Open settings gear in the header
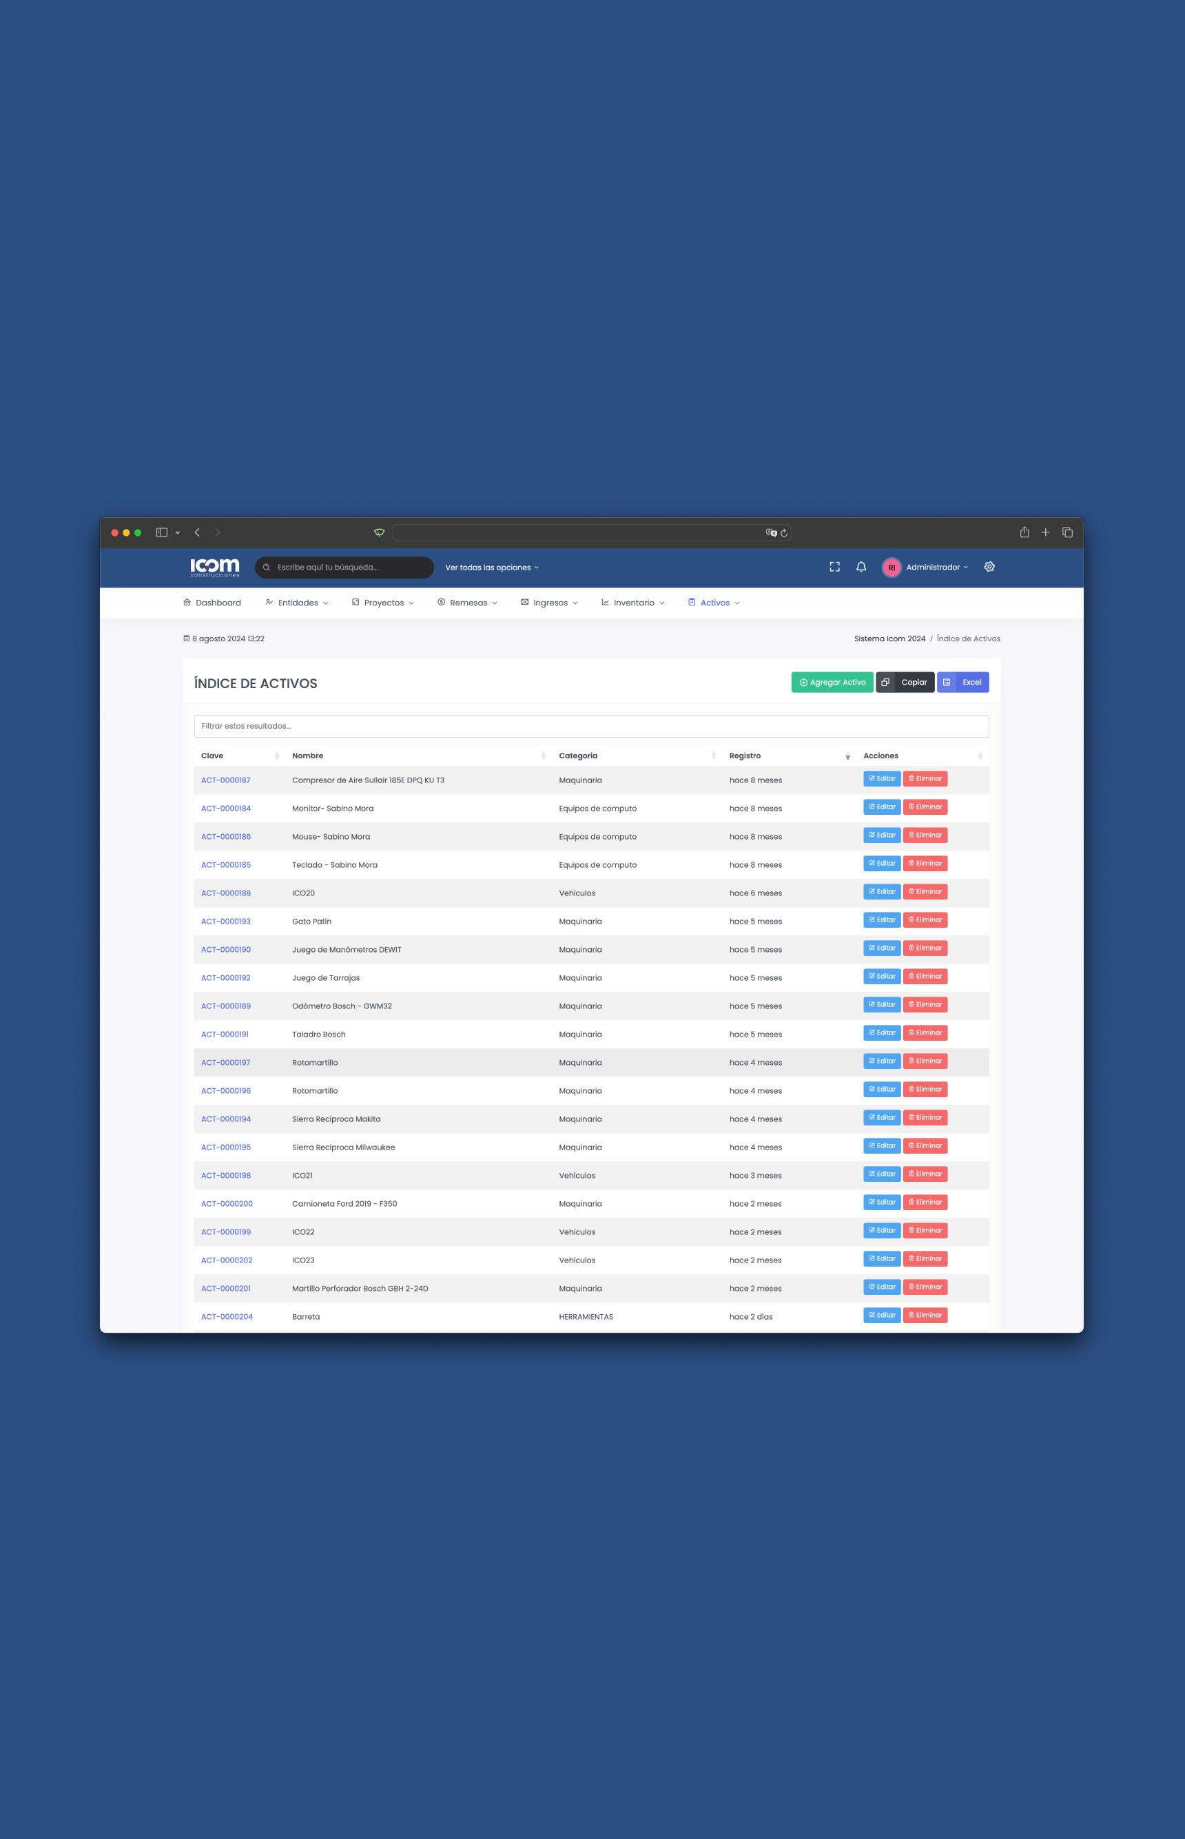Viewport: 1185px width, 1839px height. (x=989, y=567)
